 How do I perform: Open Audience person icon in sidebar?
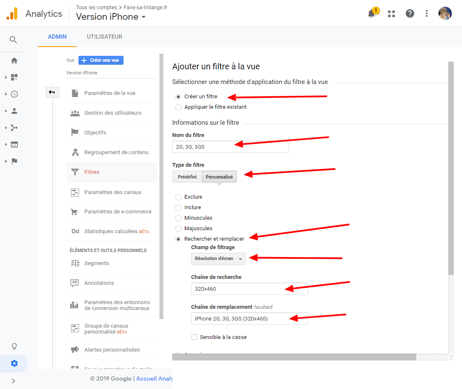point(14,111)
